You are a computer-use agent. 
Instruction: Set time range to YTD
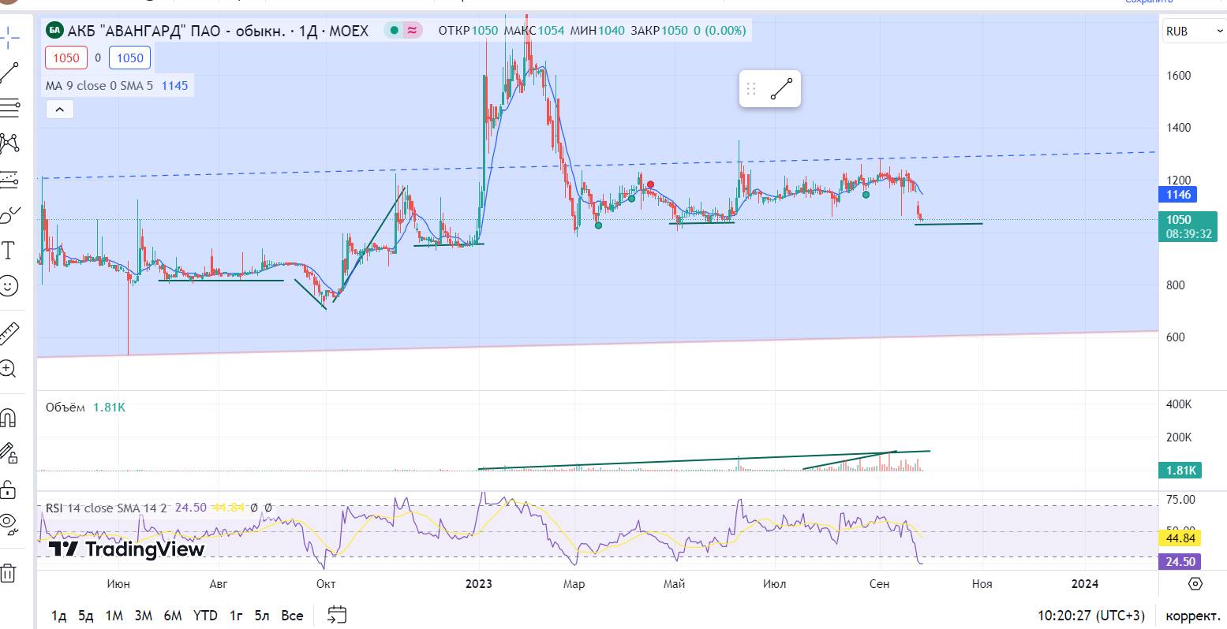point(205,616)
